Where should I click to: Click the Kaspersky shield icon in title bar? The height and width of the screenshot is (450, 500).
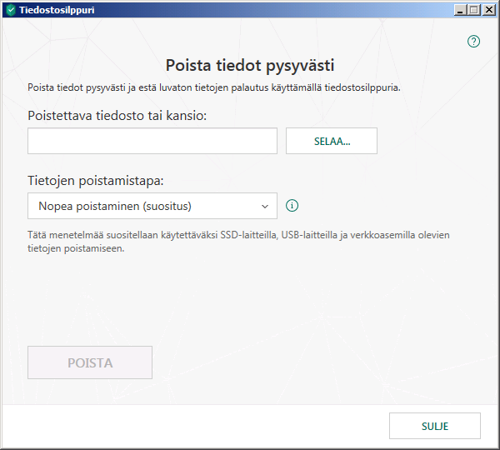click(10, 10)
